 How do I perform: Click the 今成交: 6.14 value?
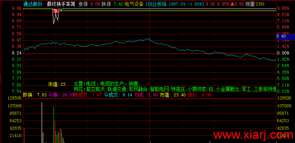pos(118,95)
